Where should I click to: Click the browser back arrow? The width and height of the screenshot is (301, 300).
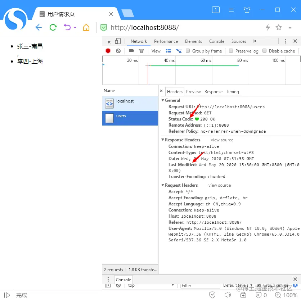[x=39, y=27]
